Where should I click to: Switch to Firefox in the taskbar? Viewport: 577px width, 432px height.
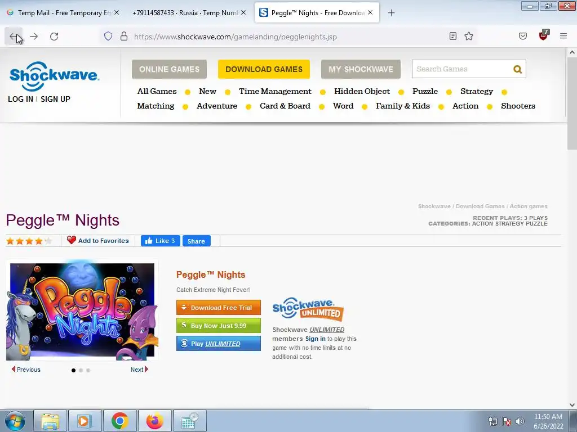pos(155,421)
